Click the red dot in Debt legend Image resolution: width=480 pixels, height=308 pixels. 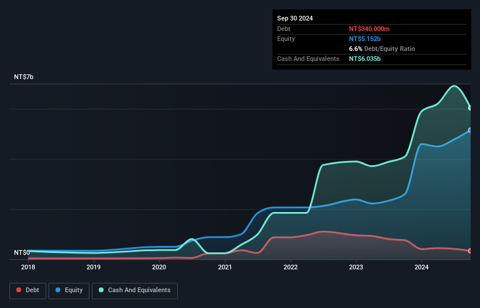tap(19, 290)
